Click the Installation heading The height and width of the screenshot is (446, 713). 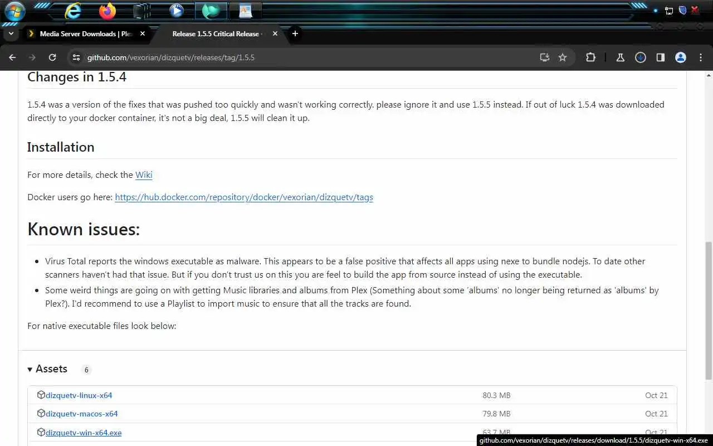(x=61, y=147)
